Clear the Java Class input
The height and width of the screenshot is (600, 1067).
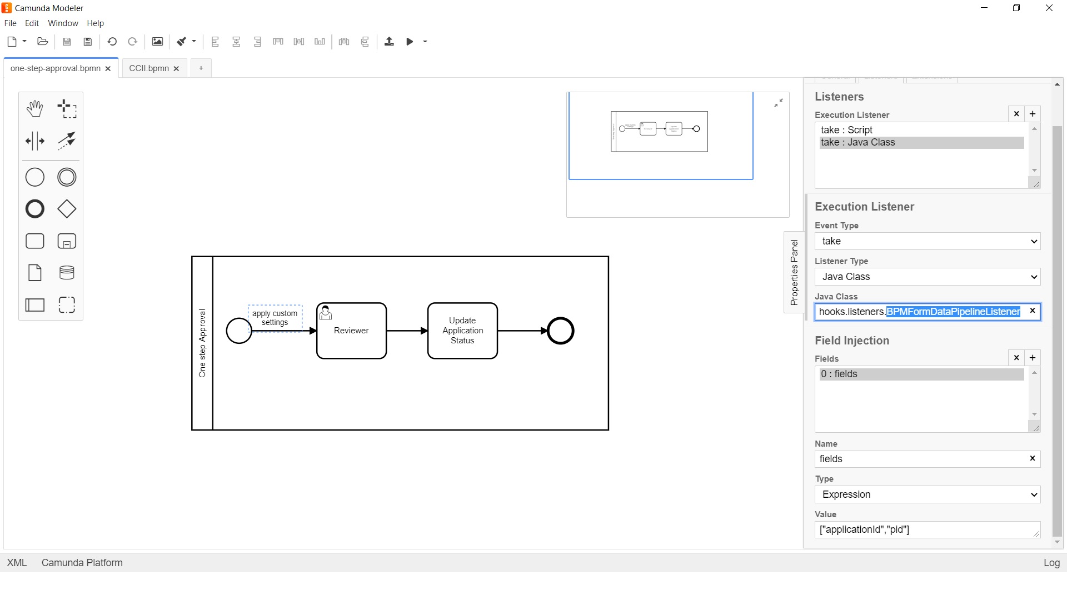pyautogui.click(x=1033, y=311)
